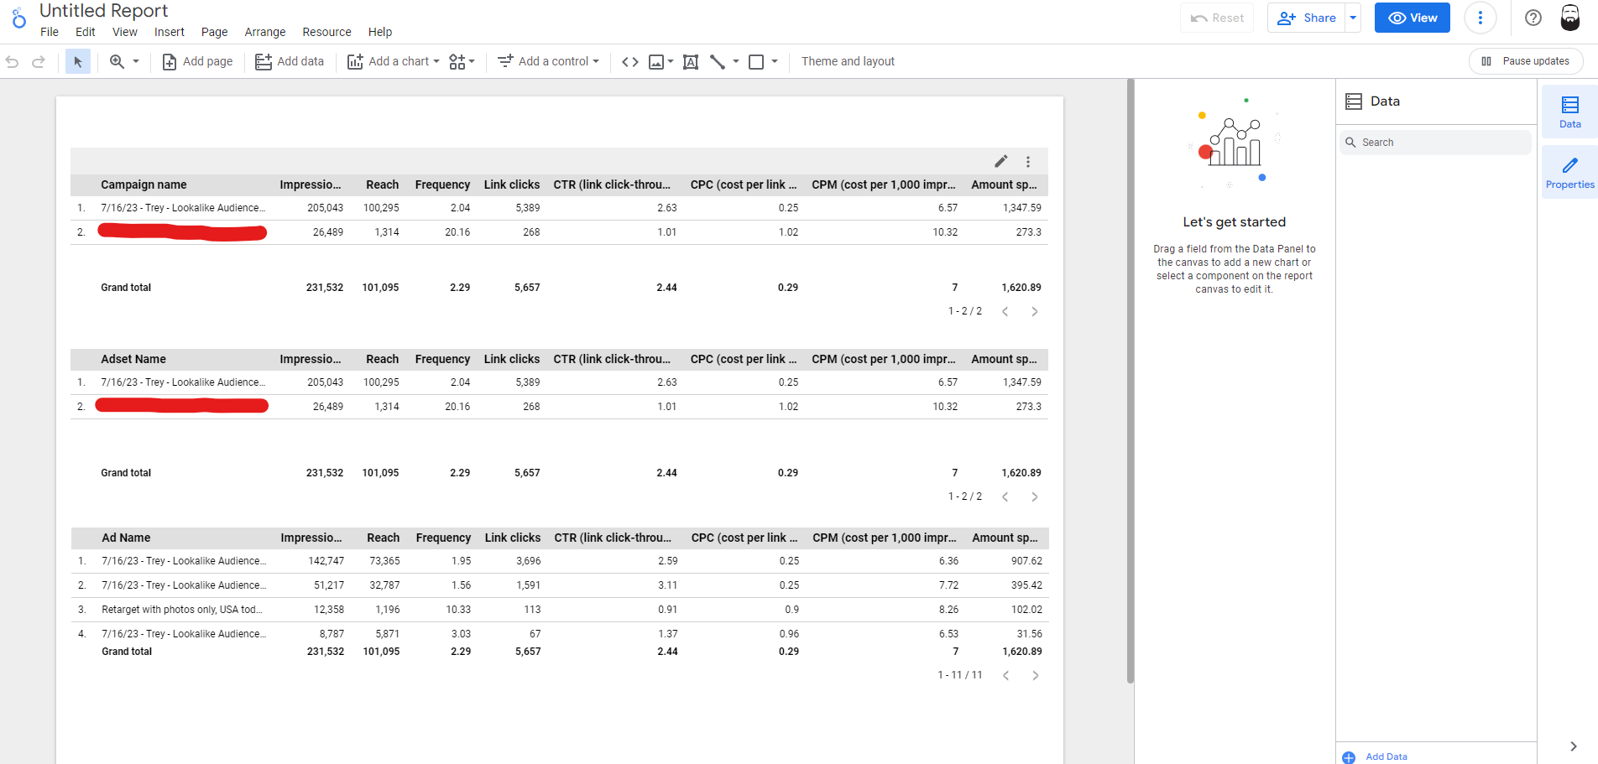Click the add community visualizations icon
Screen dimensions: 1598x764
[x=461, y=61]
